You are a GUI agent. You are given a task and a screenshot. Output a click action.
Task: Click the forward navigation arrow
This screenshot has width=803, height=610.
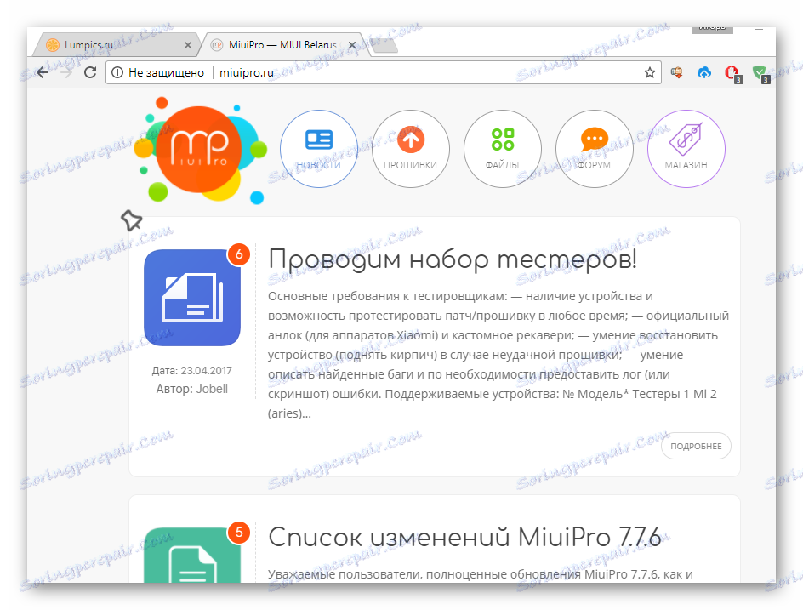pos(66,72)
